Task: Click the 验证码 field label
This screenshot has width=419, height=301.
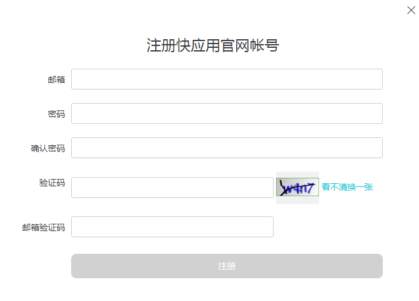Action: click(52, 183)
